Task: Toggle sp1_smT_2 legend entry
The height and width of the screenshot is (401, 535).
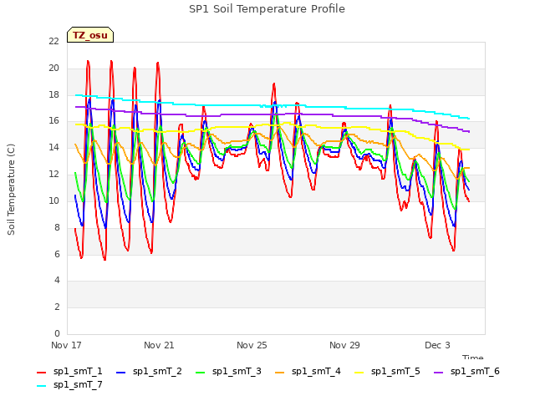Action: pyautogui.click(x=149, y=371)
